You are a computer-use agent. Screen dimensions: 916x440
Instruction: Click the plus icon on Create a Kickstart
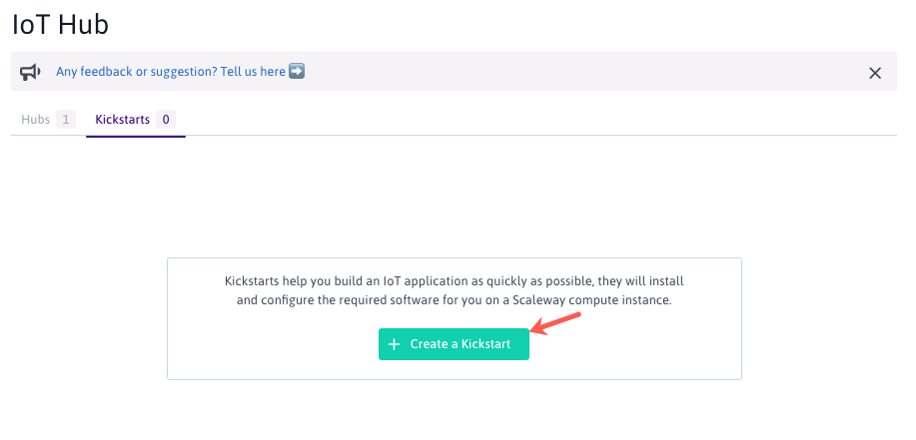click(x=394, y=344)
